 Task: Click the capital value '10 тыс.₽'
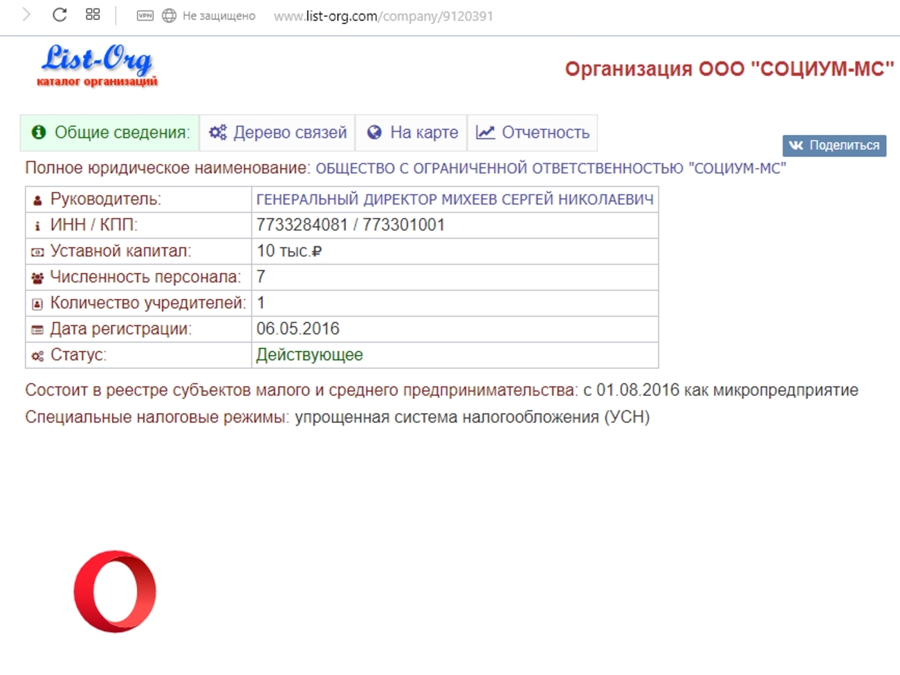pos(289,251)
